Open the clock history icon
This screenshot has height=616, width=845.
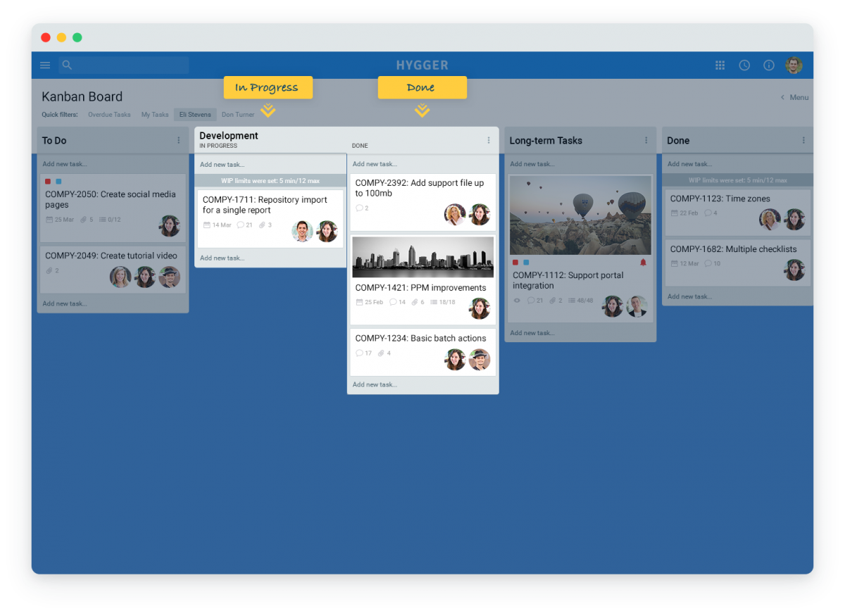[744, 65]
